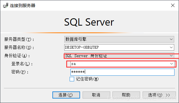The image size is (179, 103).
Task: Click the 身份验证(A) label
Action: point(17,56)
